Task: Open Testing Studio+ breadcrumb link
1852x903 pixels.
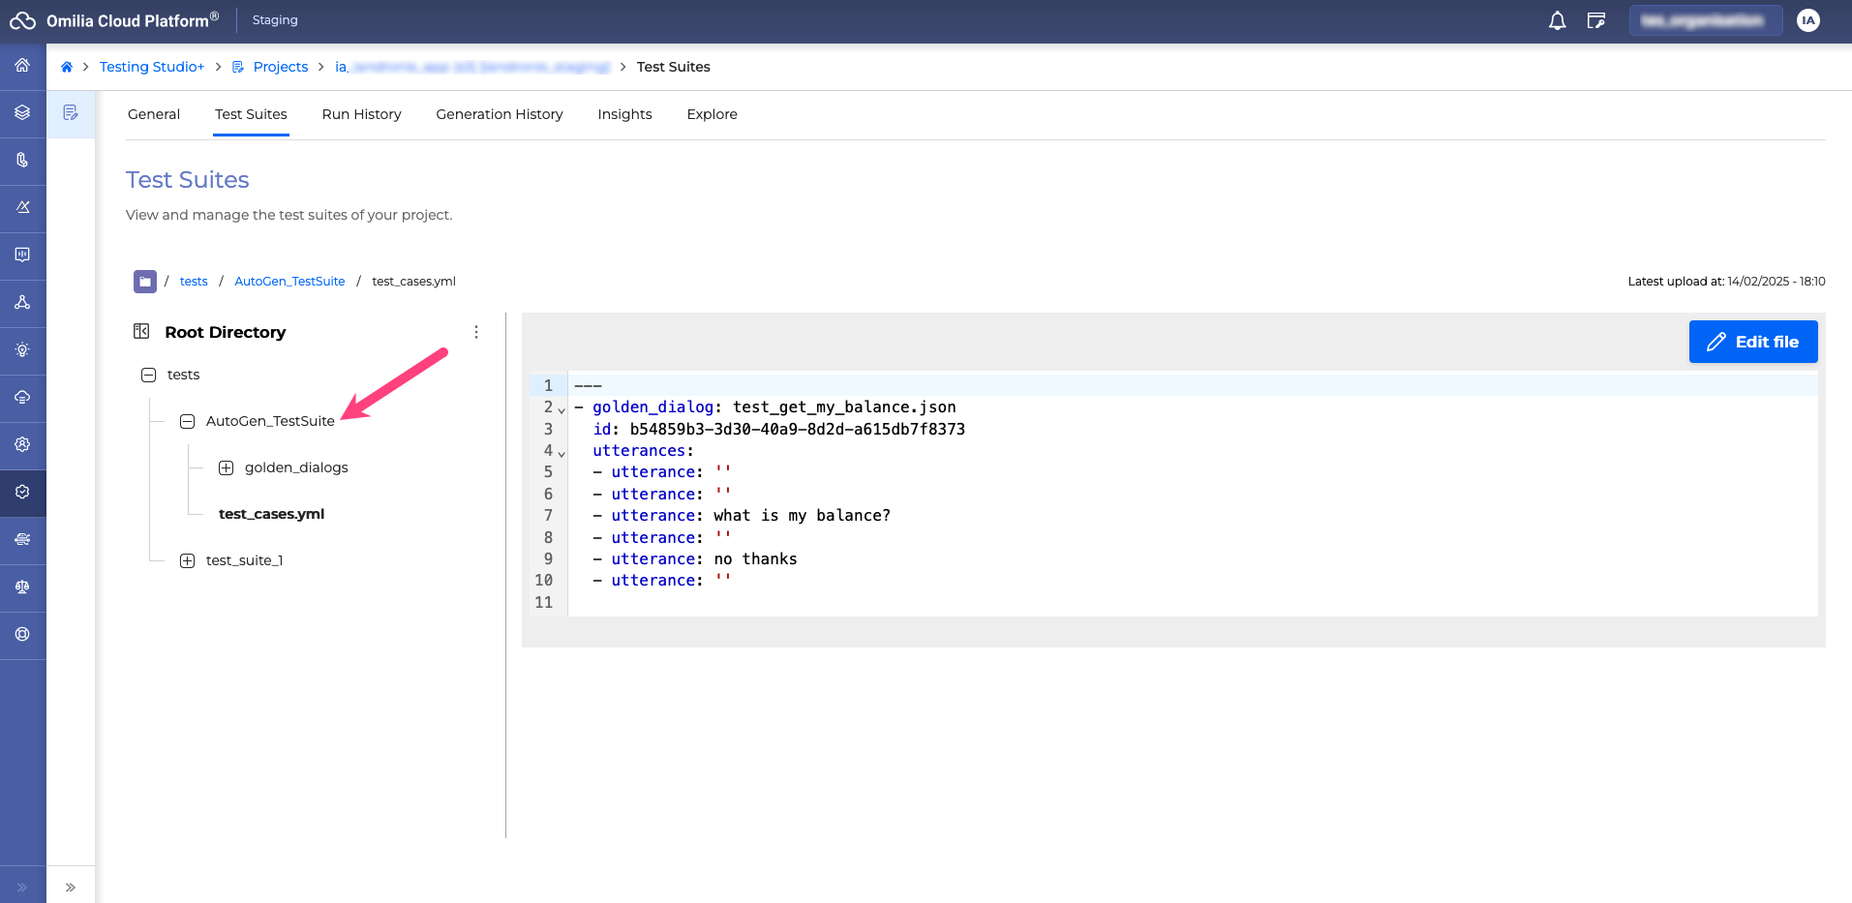Action: pos(152,67)
